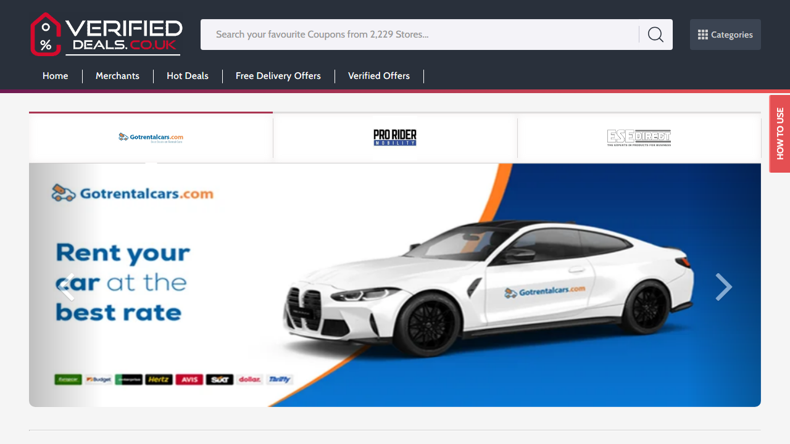Click the search magnifying glass icon

(655, 35)
